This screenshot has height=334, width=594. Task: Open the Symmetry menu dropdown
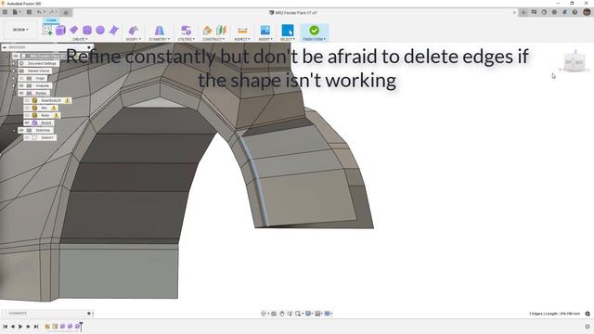(x=160, y=39)
